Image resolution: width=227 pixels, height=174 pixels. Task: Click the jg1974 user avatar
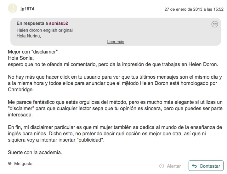(x=13, y=8)
